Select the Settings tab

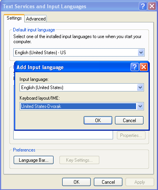tap(14, 18)
